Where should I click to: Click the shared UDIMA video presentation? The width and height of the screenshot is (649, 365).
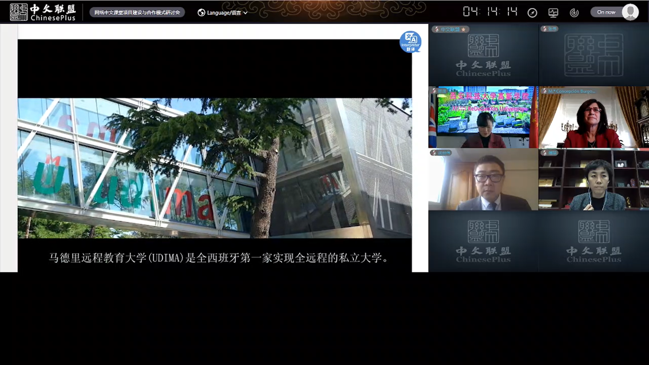pos(214,167)
